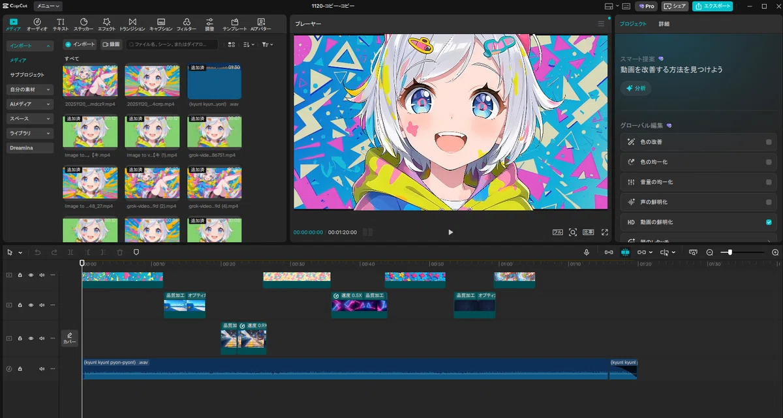
Task: Open the フィルター (Filter) tab
Action: (x=187, y=25)
